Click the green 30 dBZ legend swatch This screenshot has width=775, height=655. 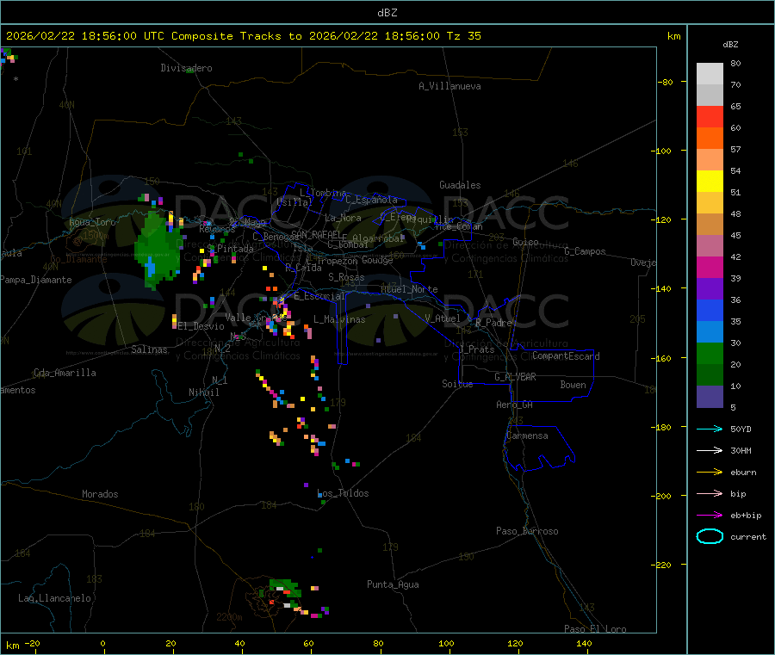(x=710, y=353)
